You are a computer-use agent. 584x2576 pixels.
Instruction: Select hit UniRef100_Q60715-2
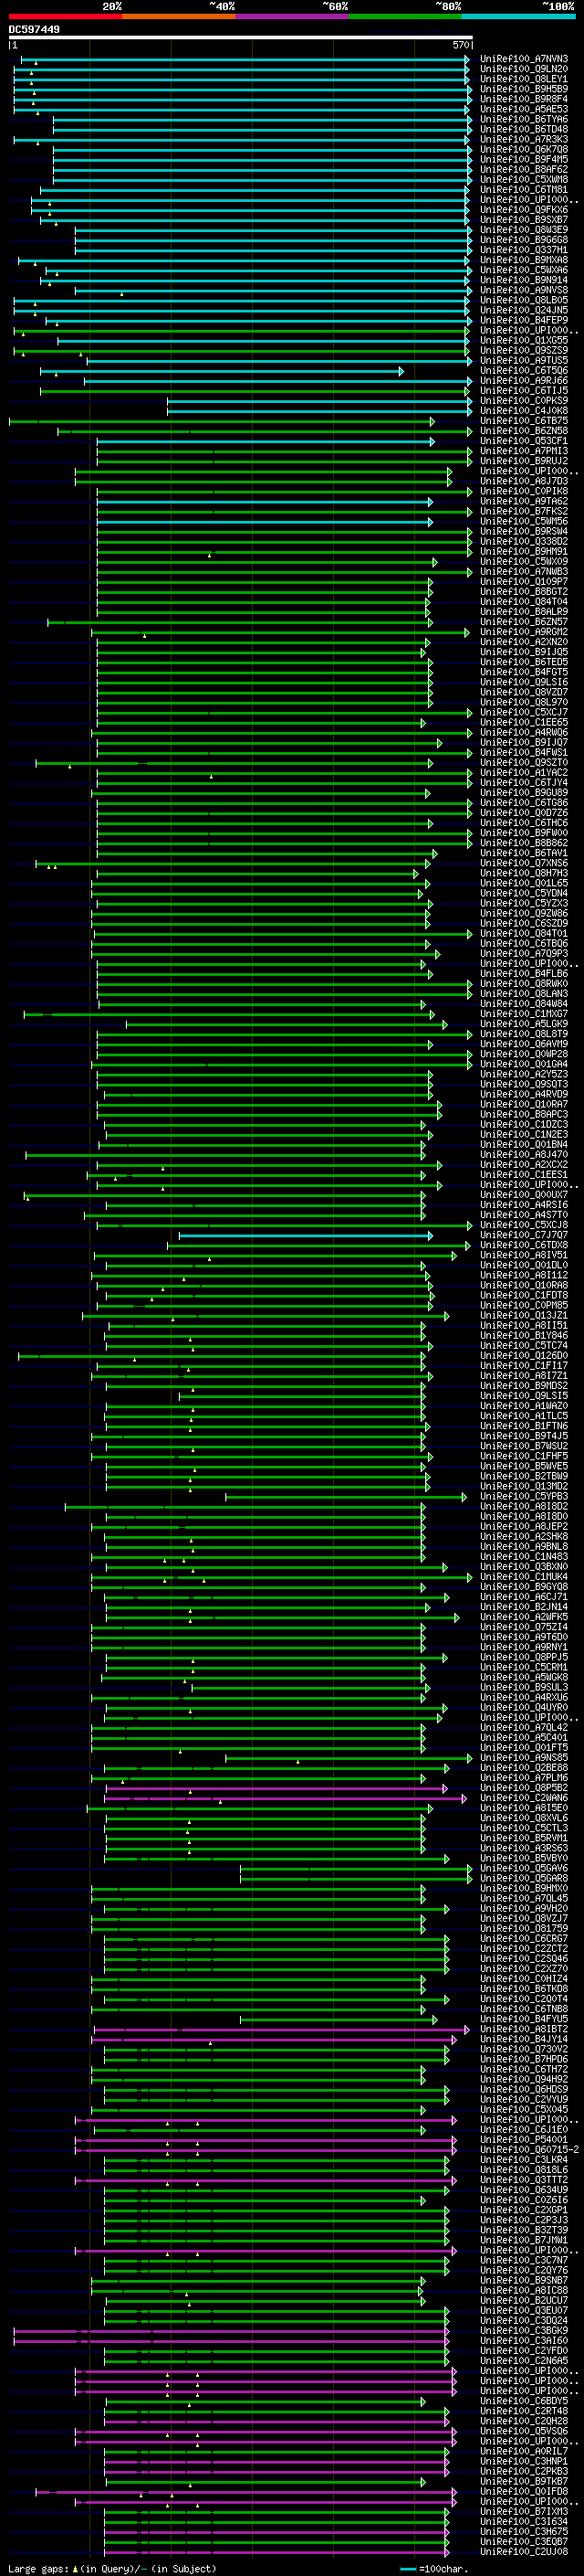(529, 2150)
